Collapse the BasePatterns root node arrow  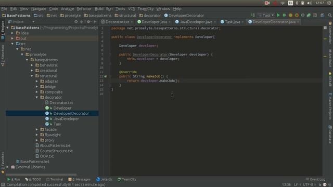coord(8,28)
